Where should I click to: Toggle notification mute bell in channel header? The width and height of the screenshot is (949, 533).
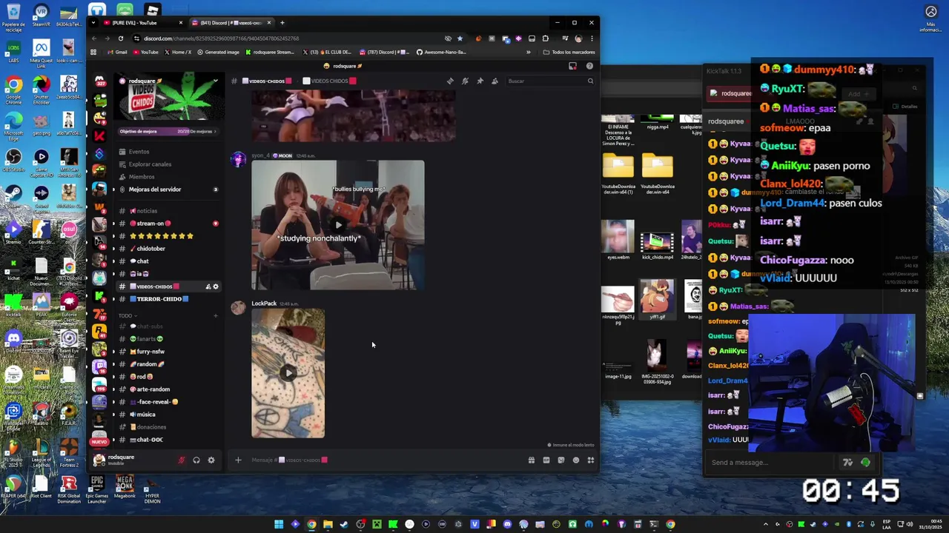pyautogui.click(x=465, y=81)
